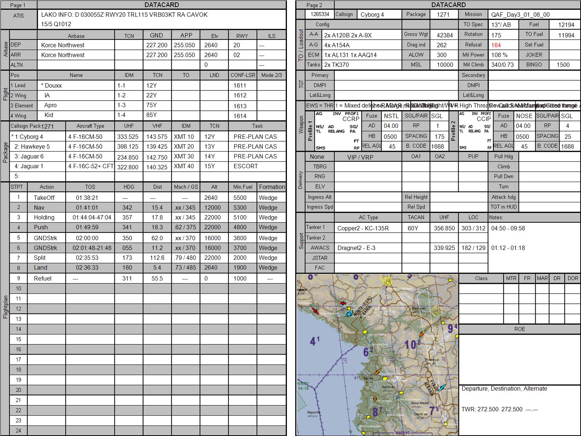581x436 pixels.
Task: Select package row '3: Jaguar 6'
Action: [29, 157]
